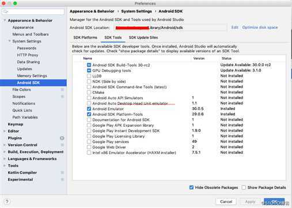Viewport: 292px width, 208px height.
Task: Collapse the System Settings tree node
Action: 9,41
